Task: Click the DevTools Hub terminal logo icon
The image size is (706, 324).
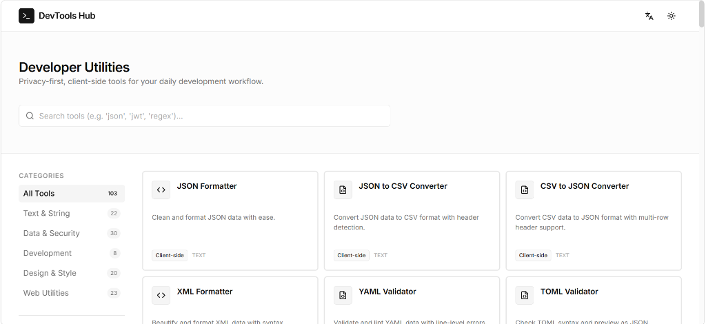Action: point(26,16)
